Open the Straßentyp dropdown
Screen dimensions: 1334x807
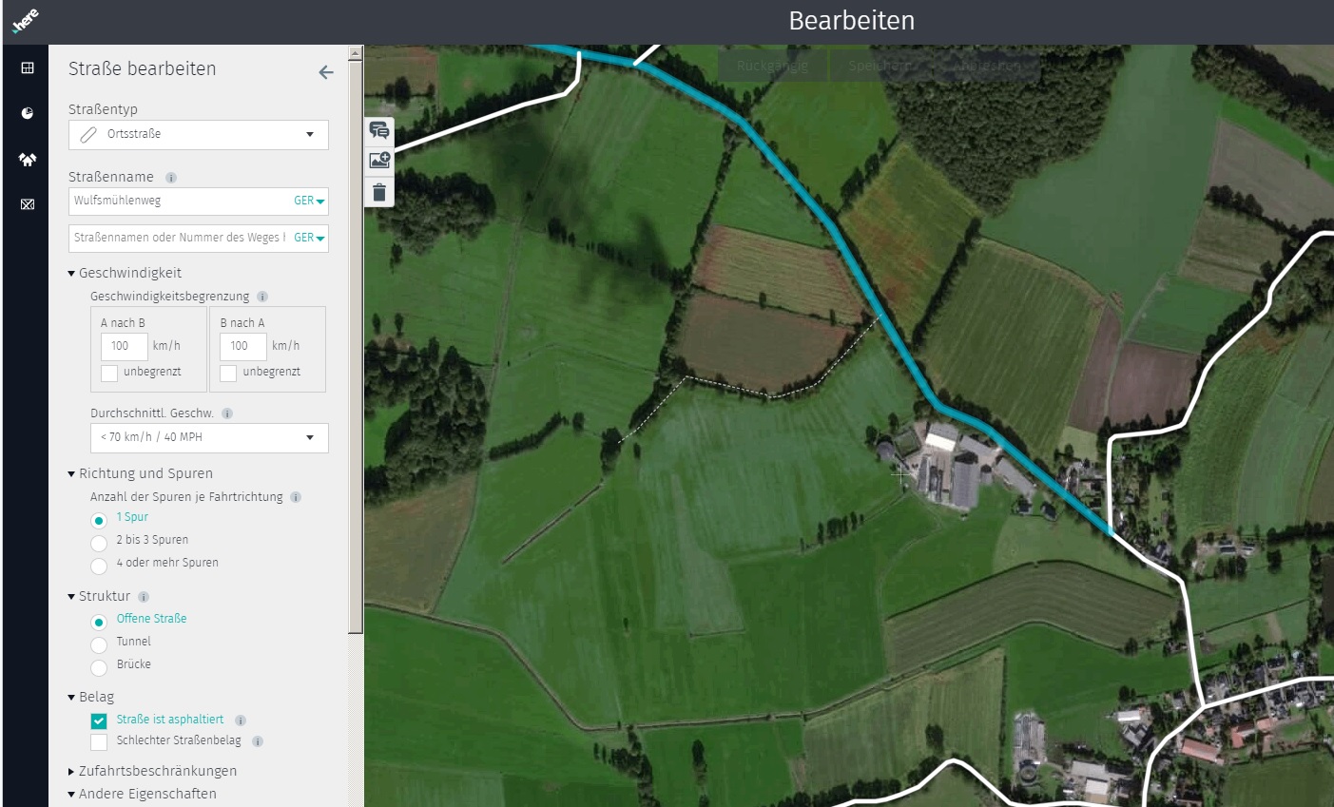click(x=199, y=135)
